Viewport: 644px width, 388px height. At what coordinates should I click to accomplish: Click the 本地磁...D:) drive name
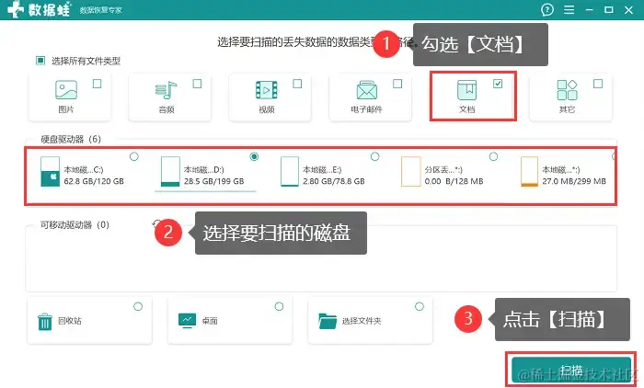(x=203, y=169)
